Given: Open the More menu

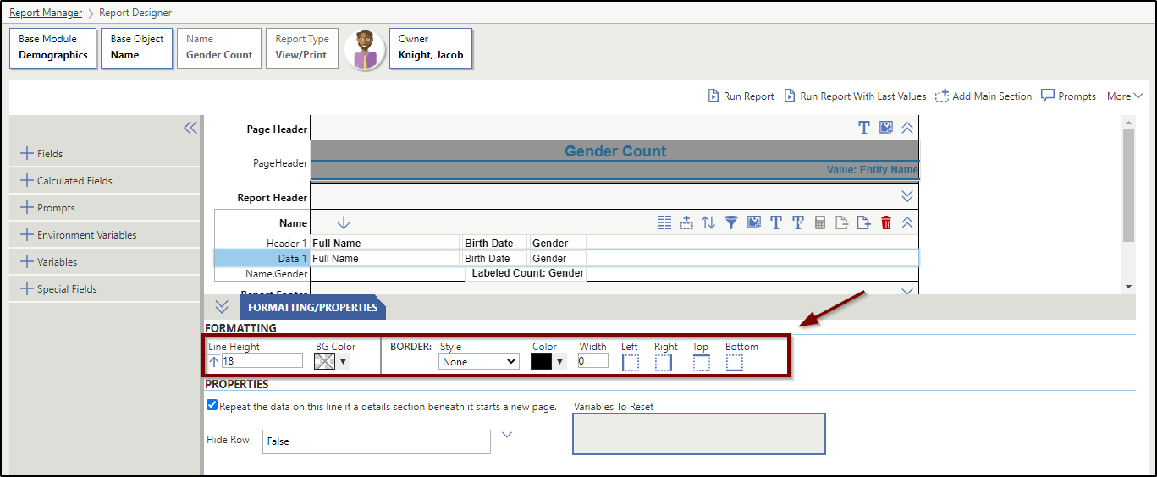Looking at the screenshot, I should tap(1125, 96).
